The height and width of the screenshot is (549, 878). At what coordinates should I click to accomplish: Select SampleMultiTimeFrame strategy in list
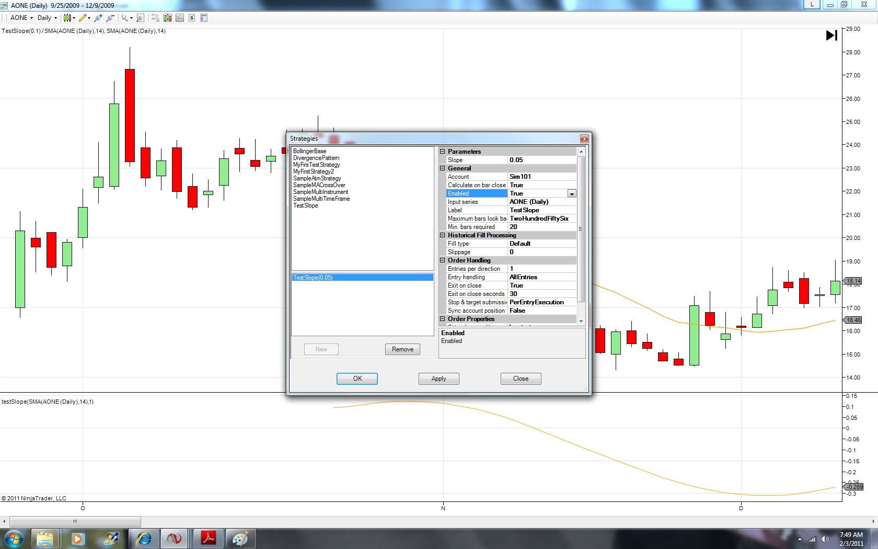(321, 199)
